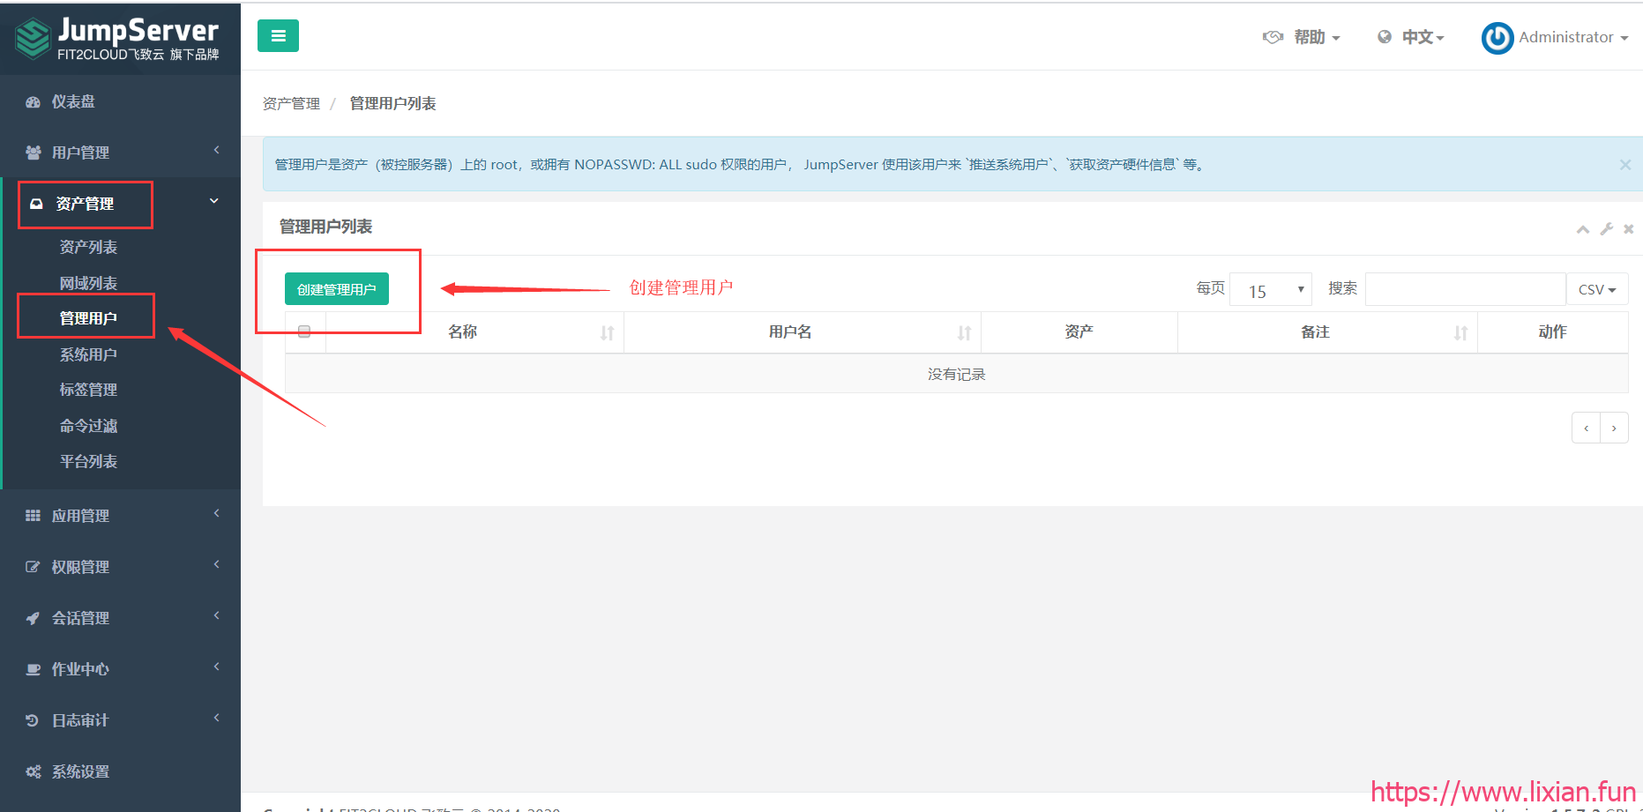Sort table by 备注 column arrows
Image resolution: width=1643 pixels, height=812 pixels.
click(x=1460, y=333)
